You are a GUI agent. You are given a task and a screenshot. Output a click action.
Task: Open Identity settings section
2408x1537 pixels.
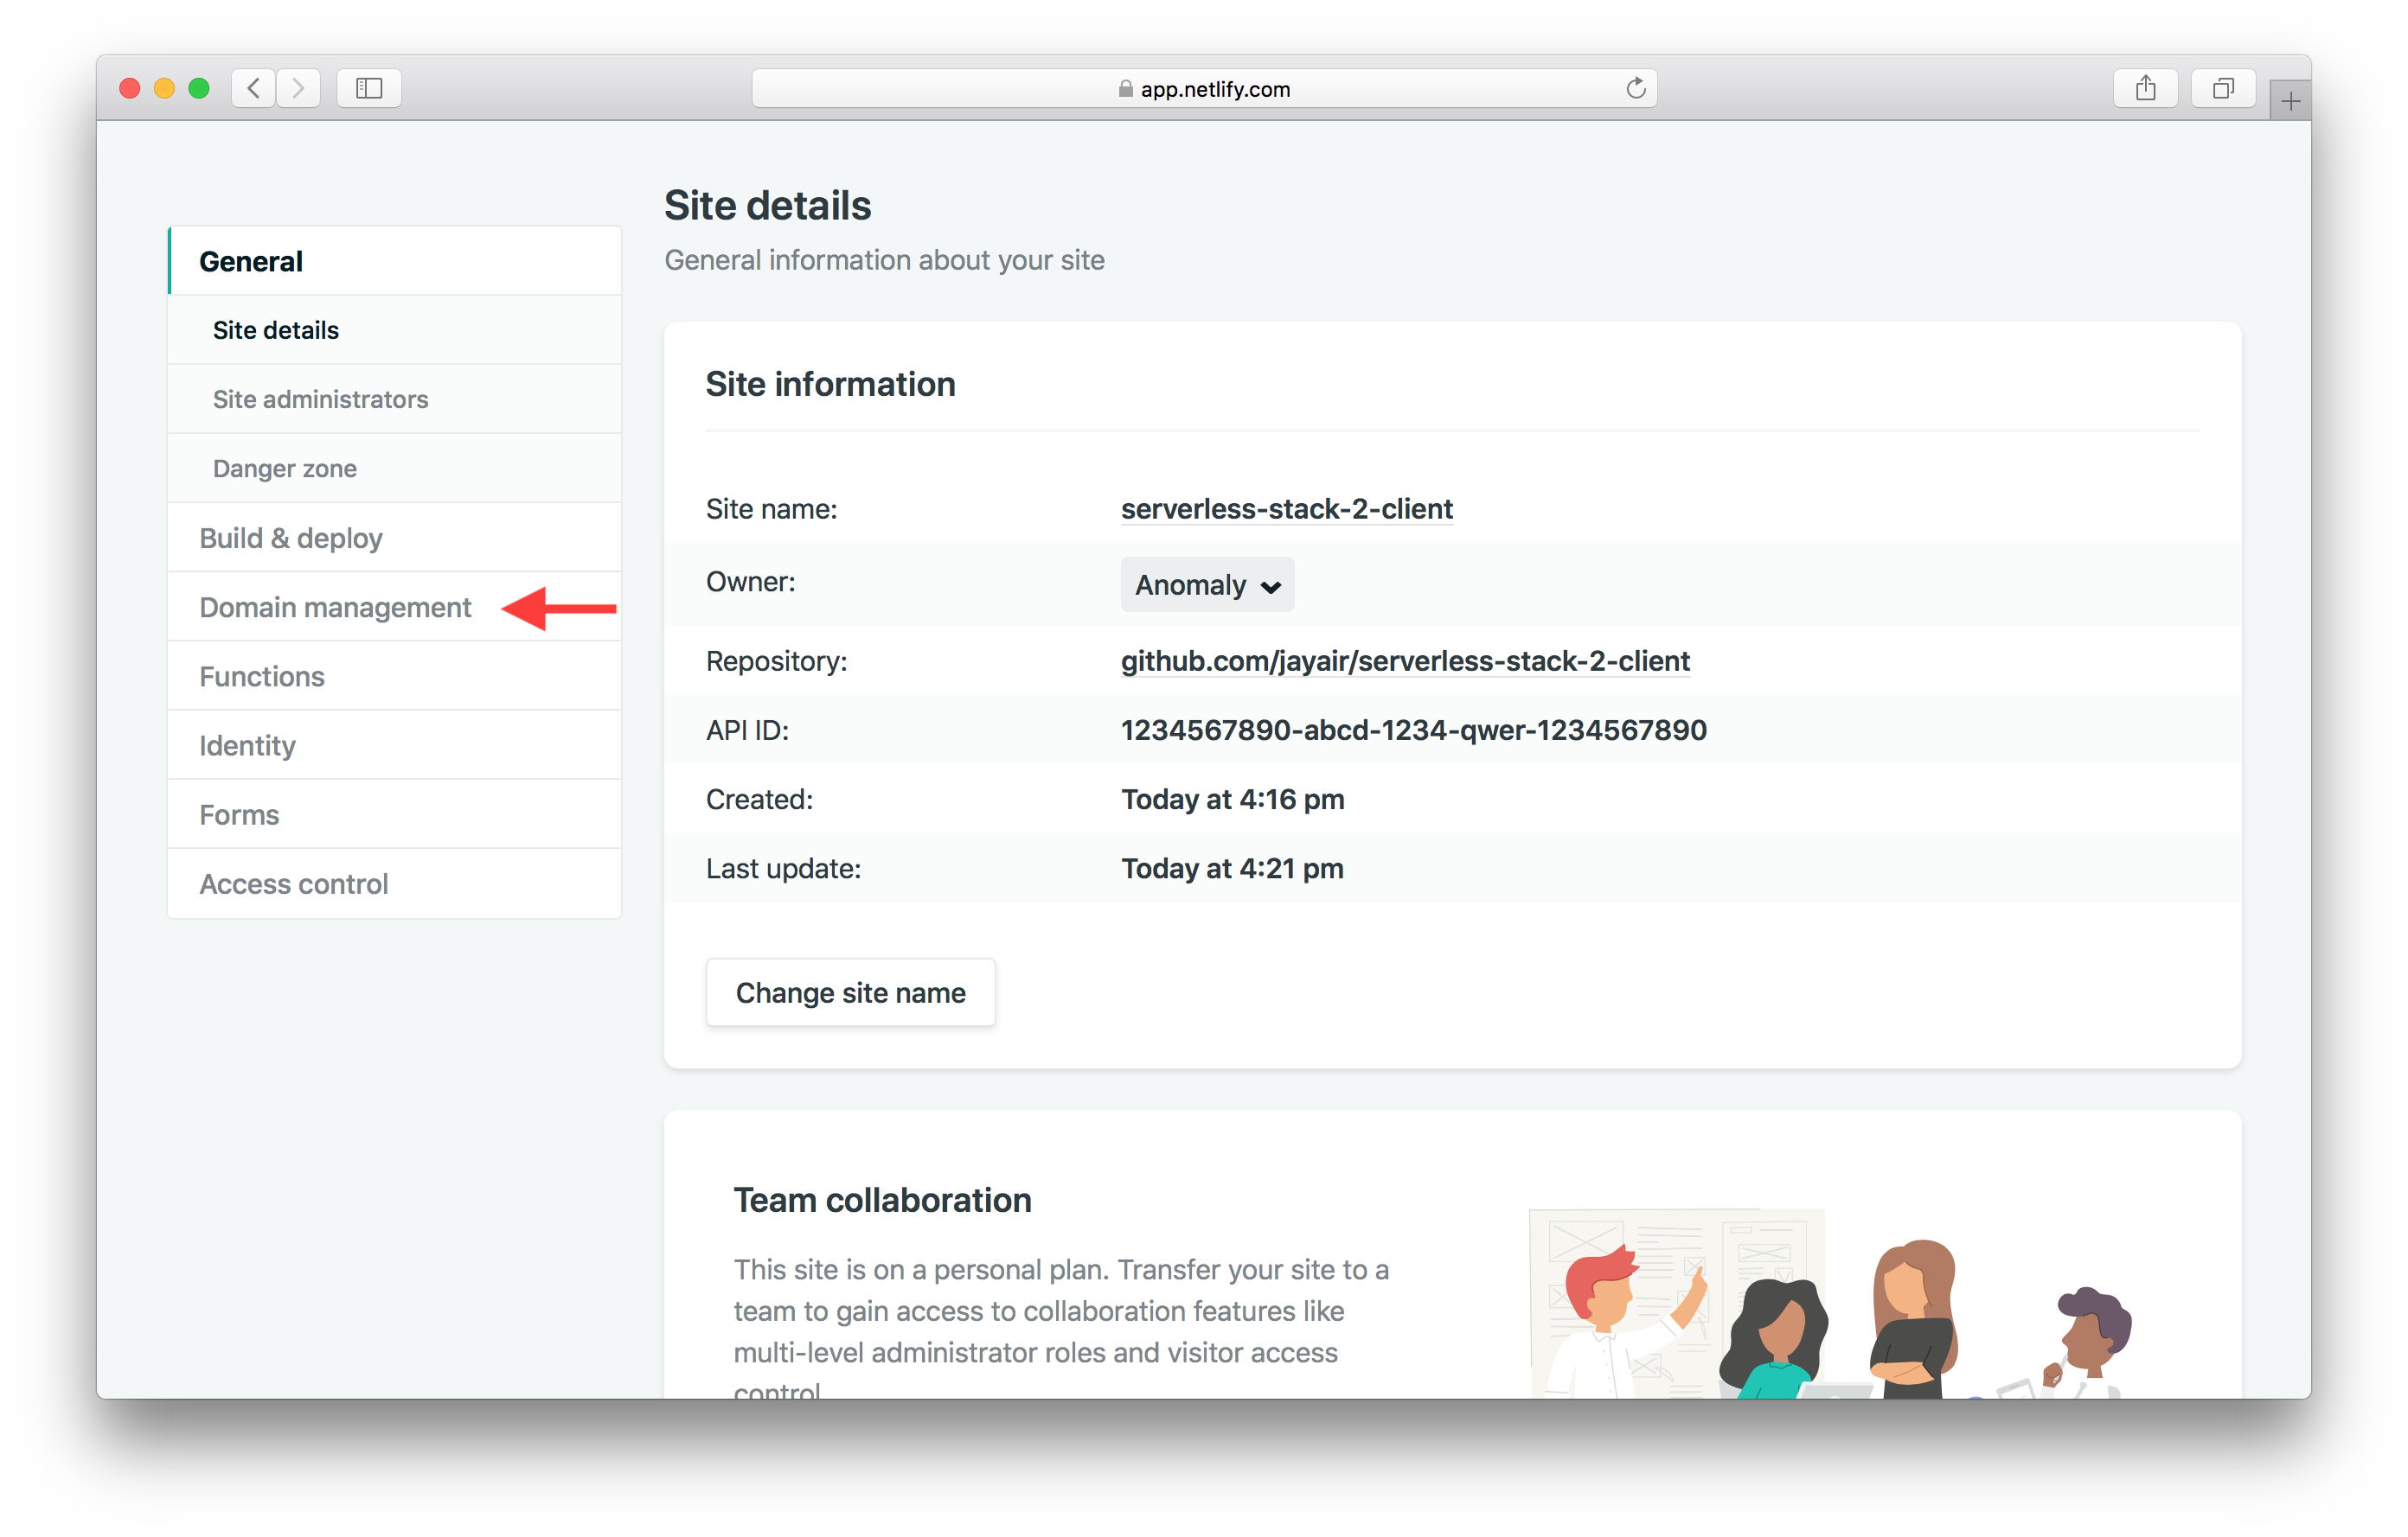[x=247, y=745]
